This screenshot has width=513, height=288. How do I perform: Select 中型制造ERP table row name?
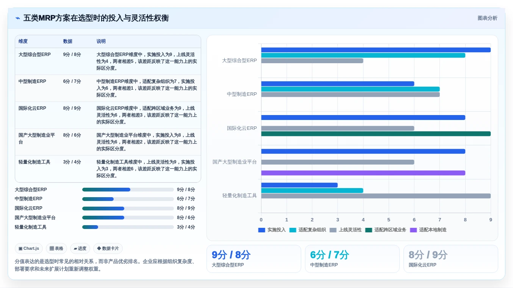point(32,81)
